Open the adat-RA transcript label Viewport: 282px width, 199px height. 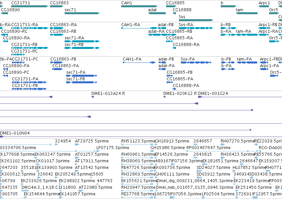(156, 31)
